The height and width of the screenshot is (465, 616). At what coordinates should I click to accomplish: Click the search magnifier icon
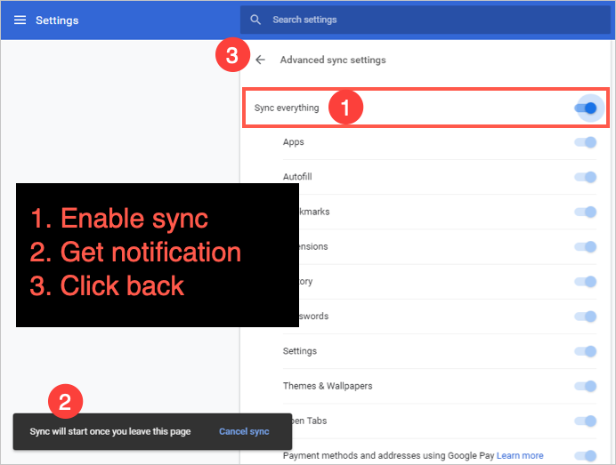pos(256,20)
